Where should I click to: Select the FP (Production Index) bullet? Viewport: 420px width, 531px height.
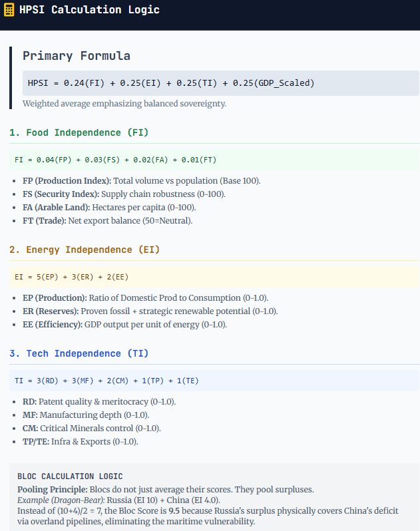pyautogui.click(x=141, y=181)
